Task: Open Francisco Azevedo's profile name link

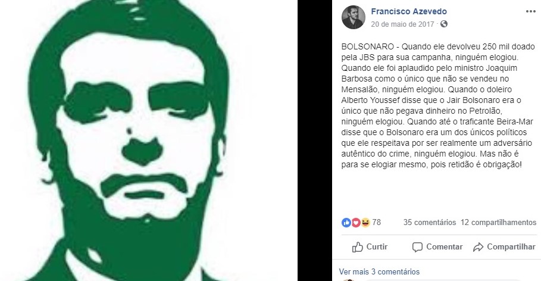Action: pyautogui.click(x=409, y=11)
